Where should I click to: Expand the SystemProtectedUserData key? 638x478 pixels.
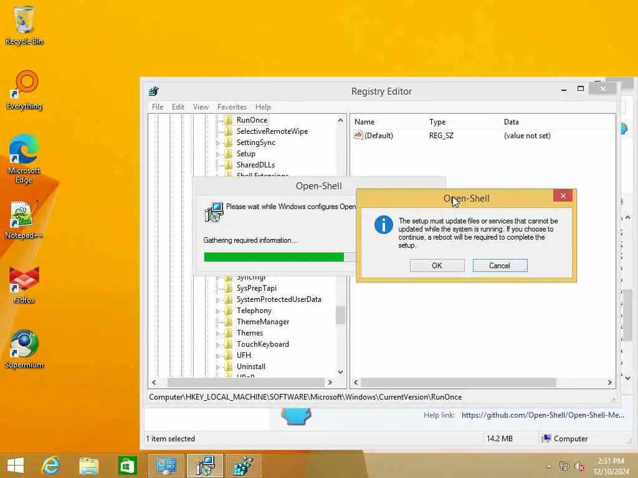pos(217,300)
